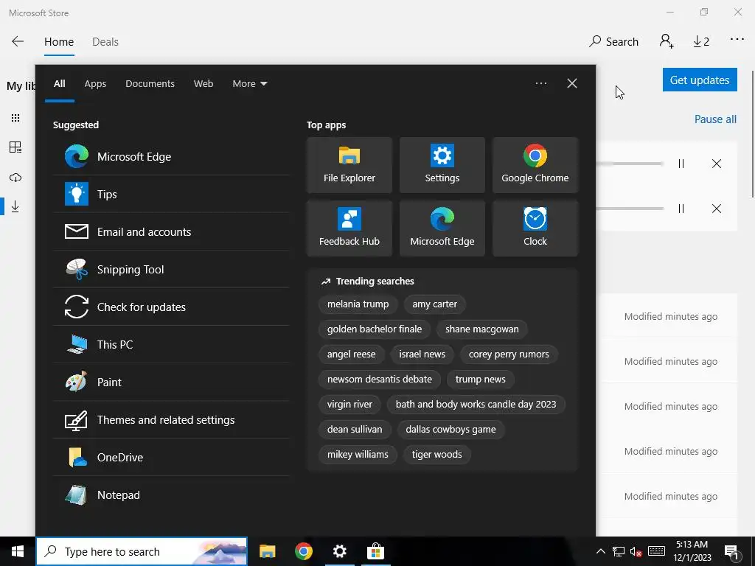
Task: Select the All apps grid sidebar icon
Action: pyautogui.click(x=15, y=118)
